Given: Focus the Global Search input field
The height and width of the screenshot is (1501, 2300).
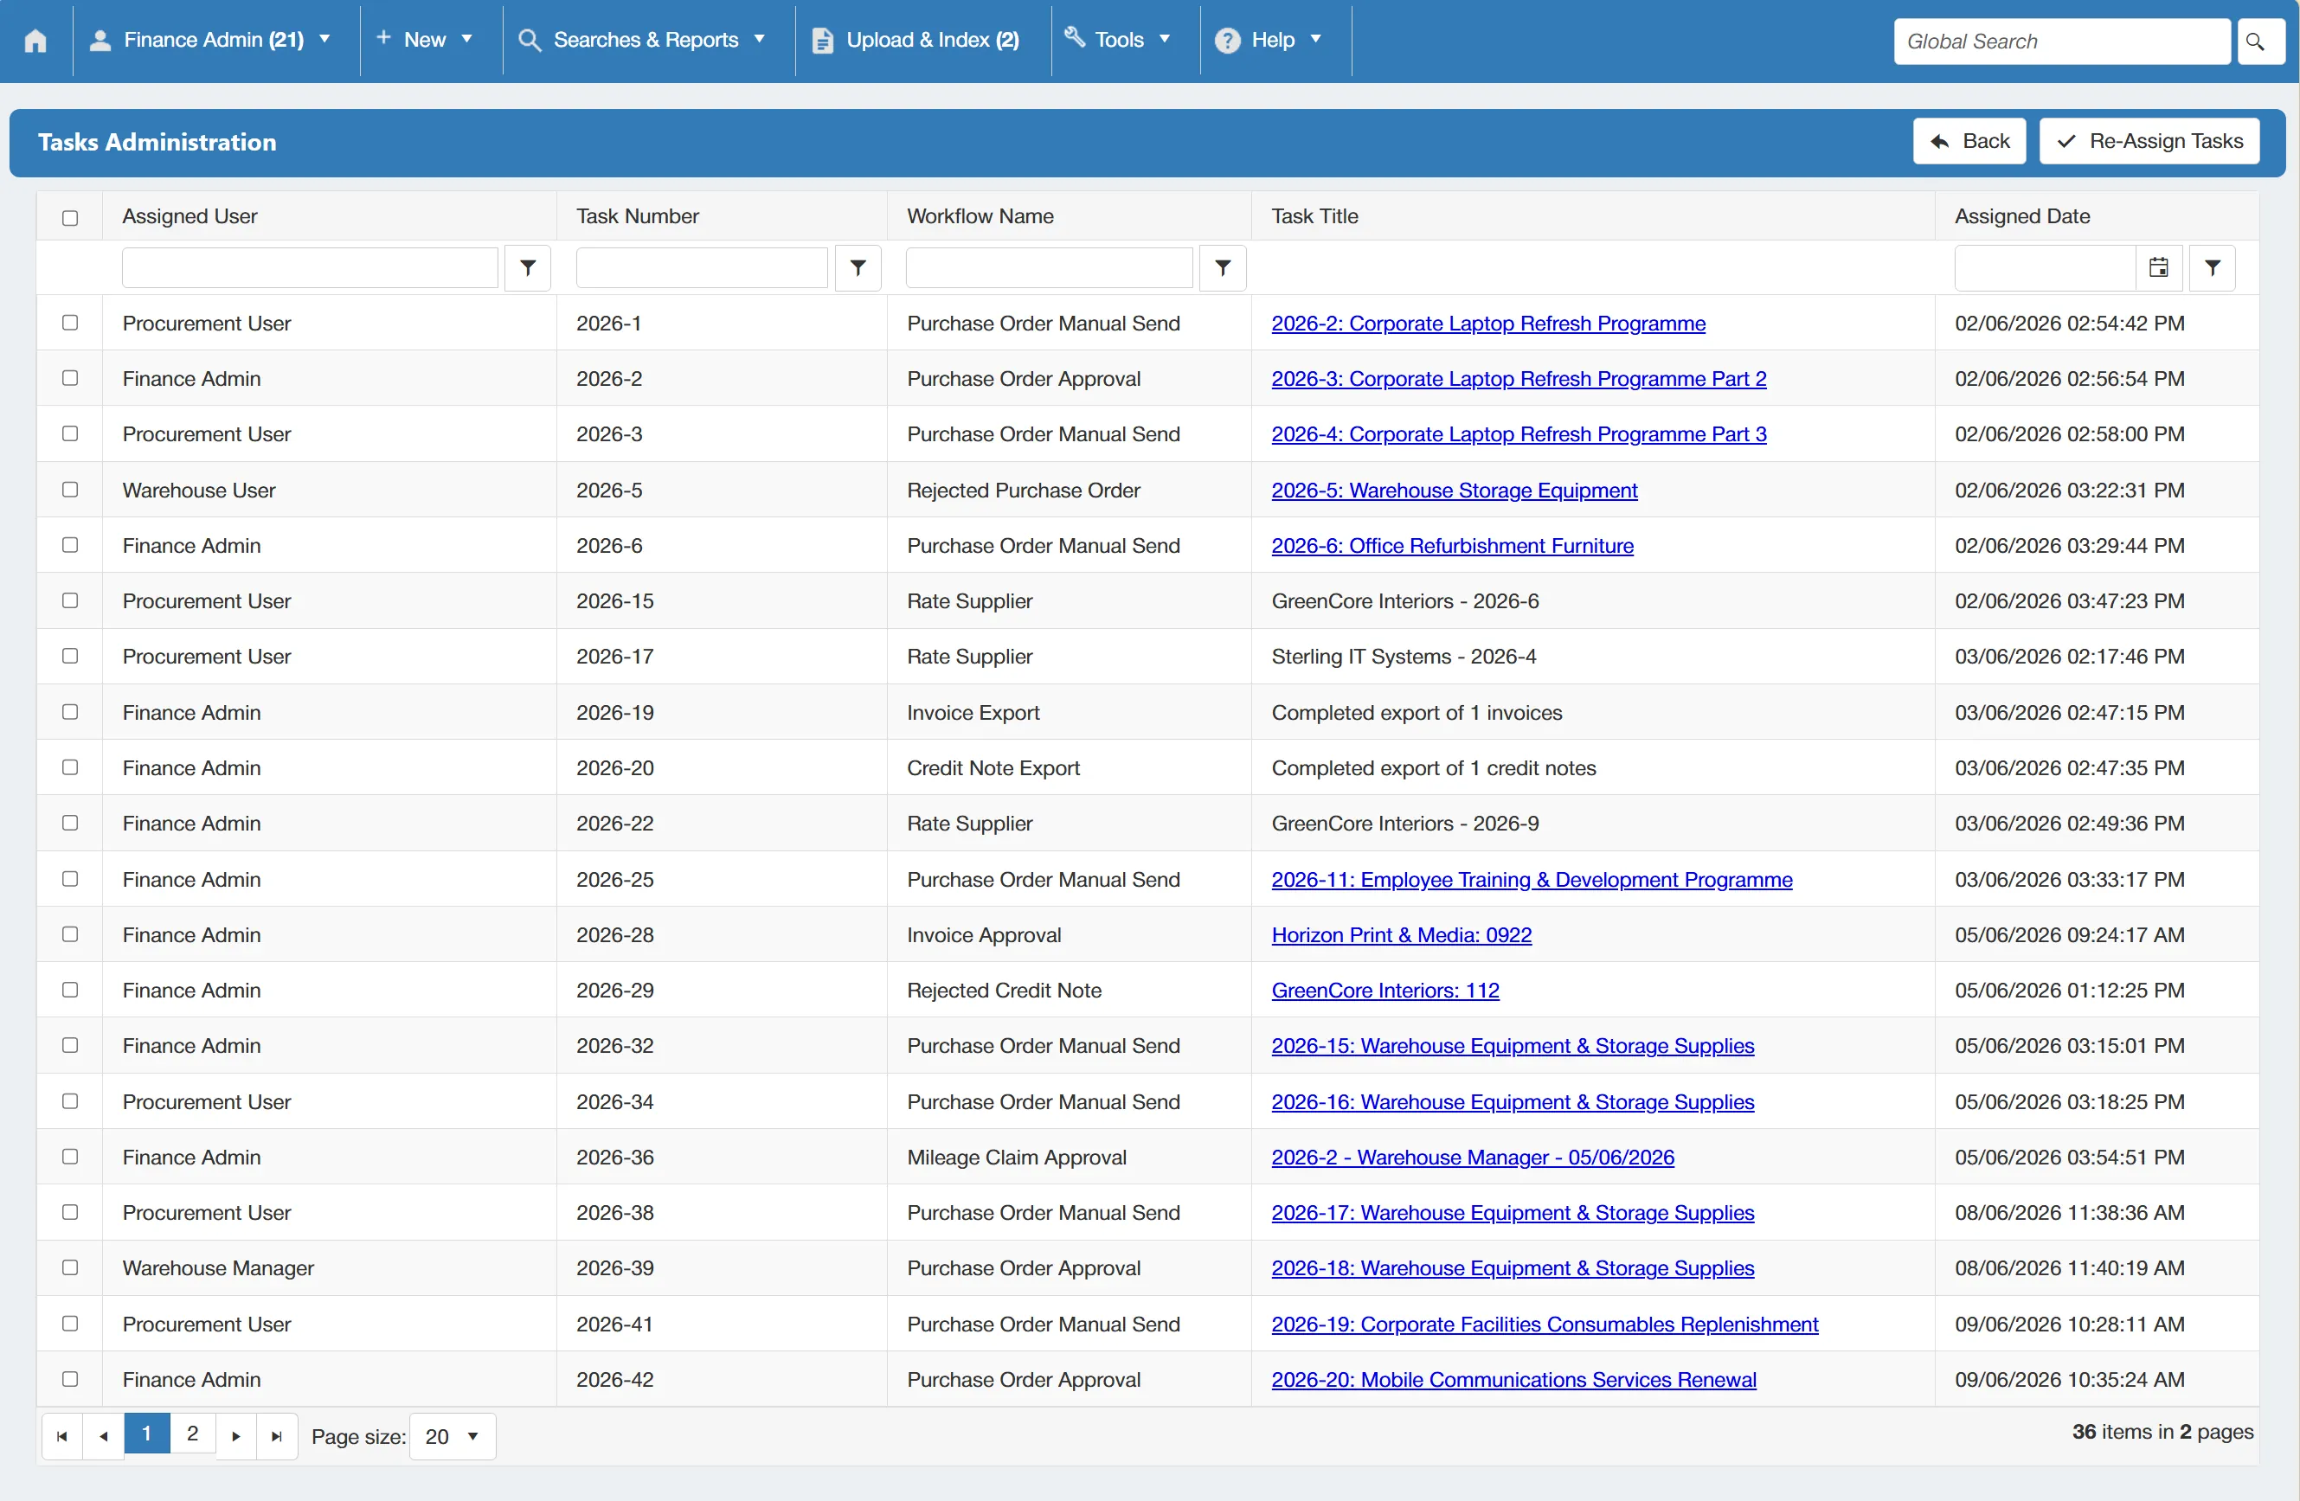Looking at the screenshot, I should click(2061, 42).
